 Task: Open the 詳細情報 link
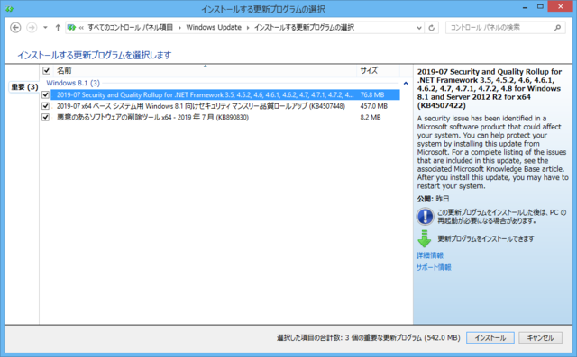pos(430,255)
